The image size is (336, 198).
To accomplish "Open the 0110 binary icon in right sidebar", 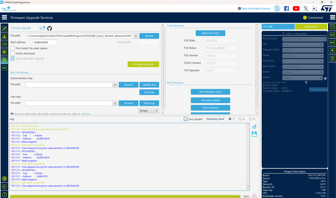I will 332,58.
